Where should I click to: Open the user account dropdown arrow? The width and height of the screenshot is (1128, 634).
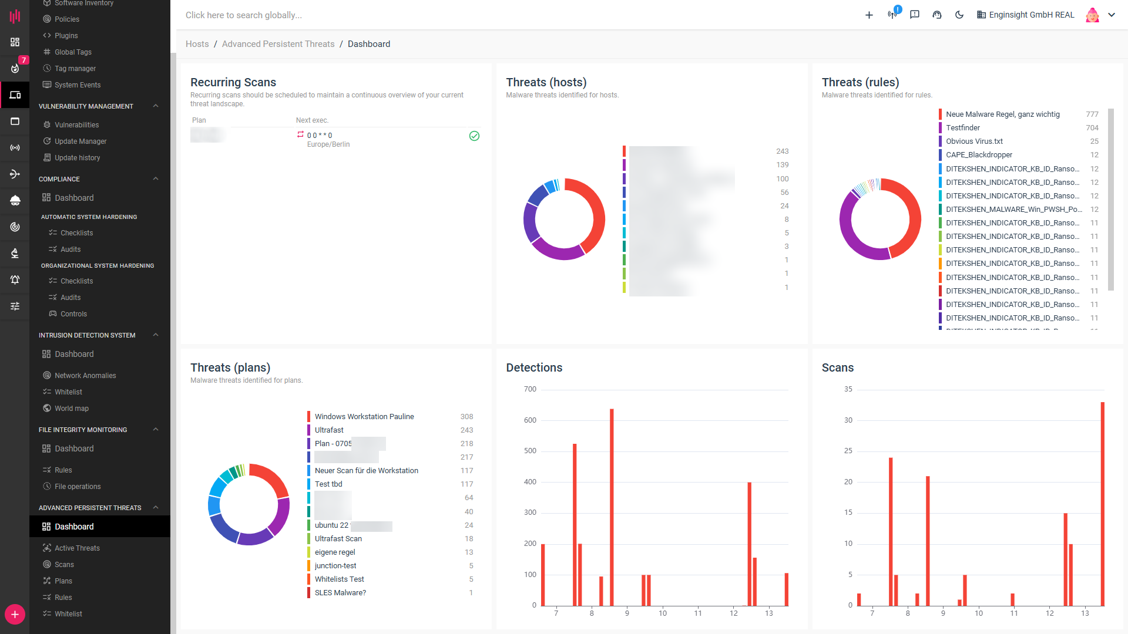(1112, 15)
